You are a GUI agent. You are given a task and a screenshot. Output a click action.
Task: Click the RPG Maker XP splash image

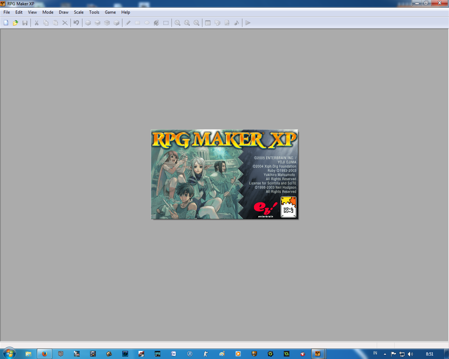[x=224, y=174]
